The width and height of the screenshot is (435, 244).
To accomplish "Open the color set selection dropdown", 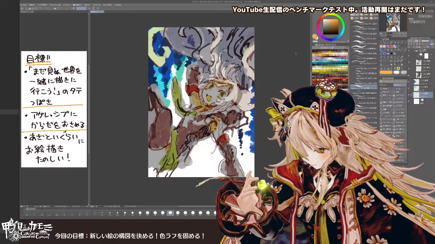I will [328, 48].
